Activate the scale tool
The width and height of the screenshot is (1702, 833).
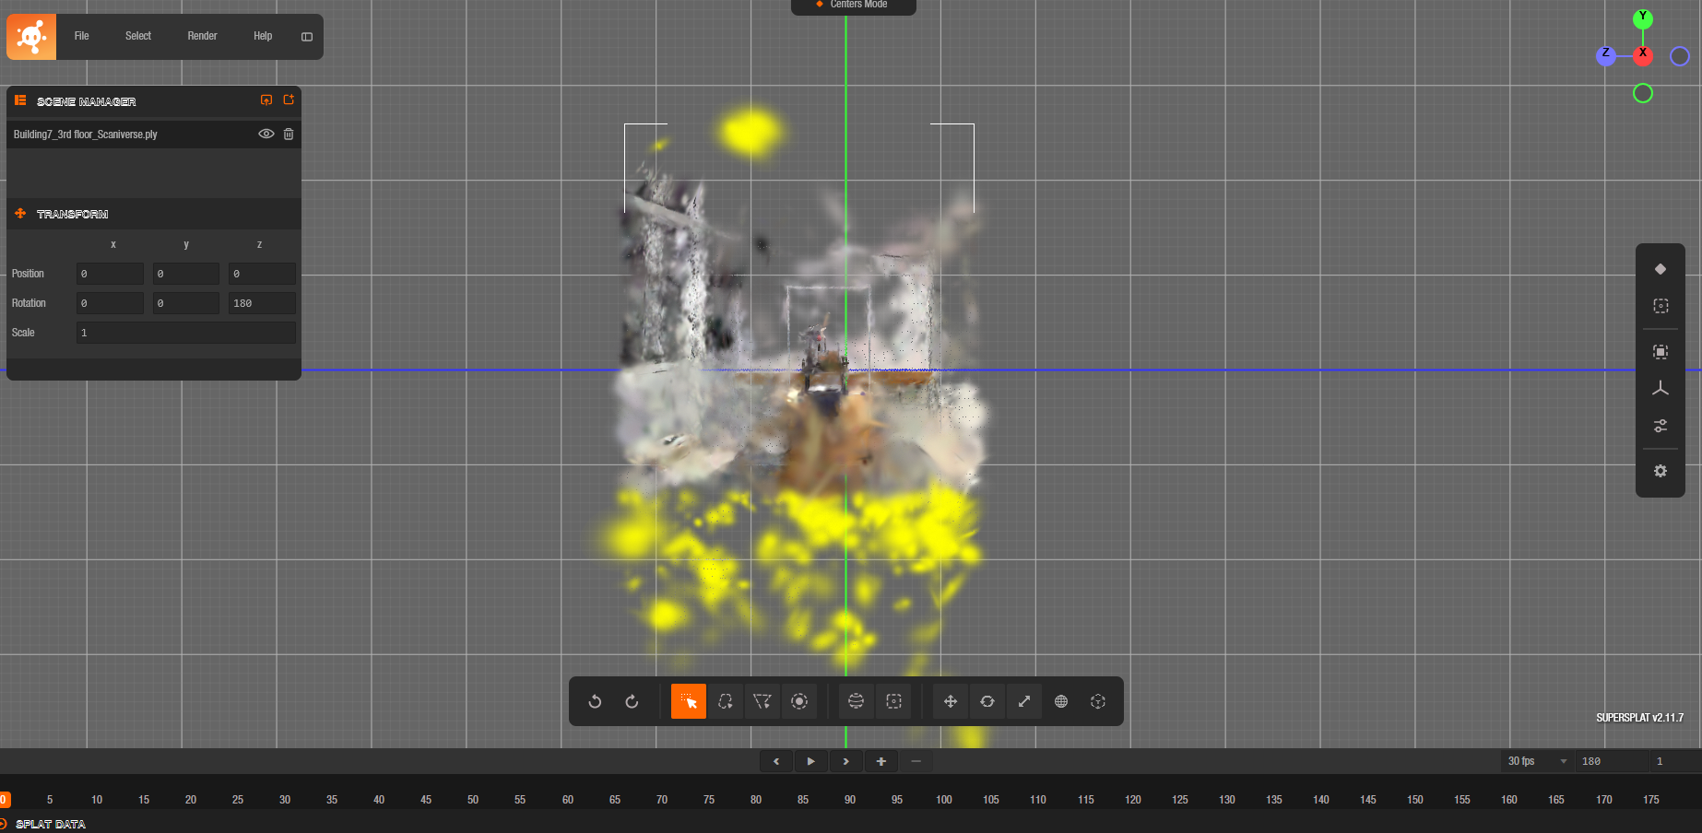coord(1024,701)
